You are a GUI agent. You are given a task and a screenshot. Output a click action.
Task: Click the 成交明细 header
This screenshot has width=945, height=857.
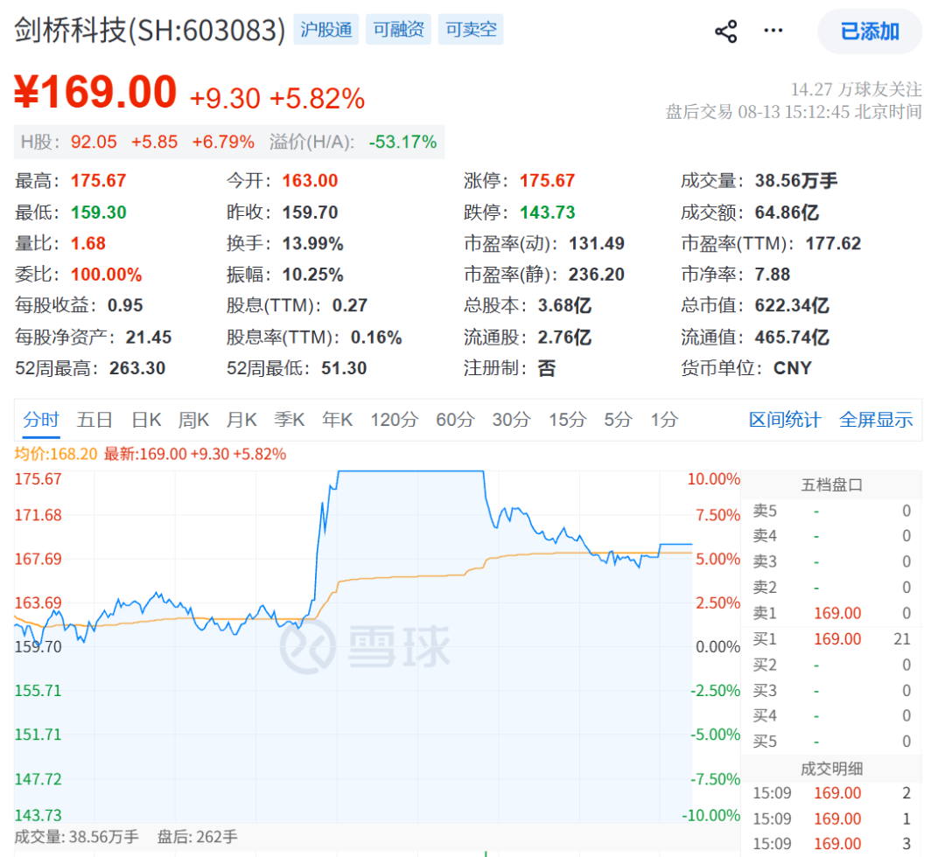832,769
